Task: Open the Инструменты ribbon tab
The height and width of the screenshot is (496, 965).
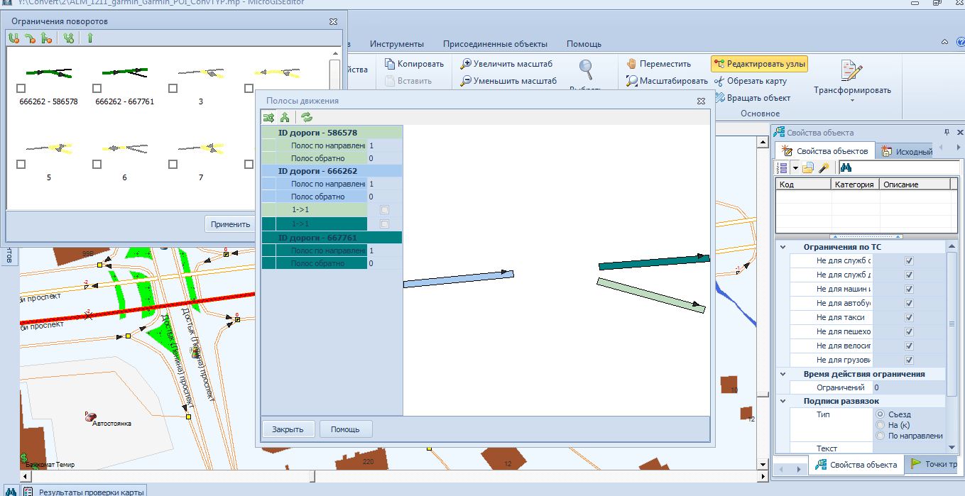Action: tap(396, 44)
